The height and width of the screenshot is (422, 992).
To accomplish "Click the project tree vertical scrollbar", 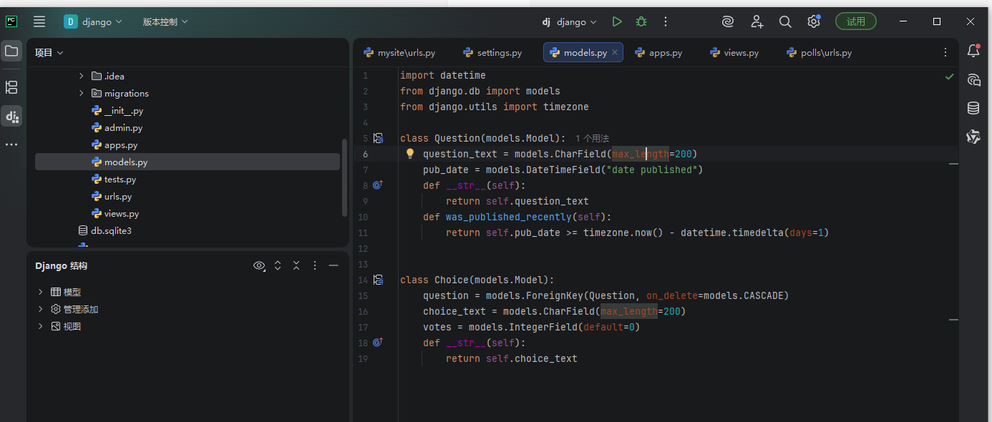I will pyautogui.click(x=344, y=178).
